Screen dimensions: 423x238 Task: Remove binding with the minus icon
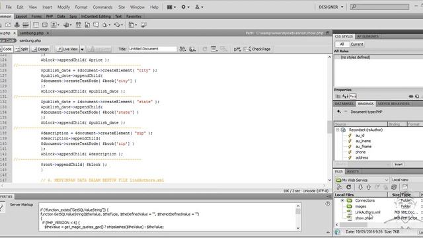346,112
